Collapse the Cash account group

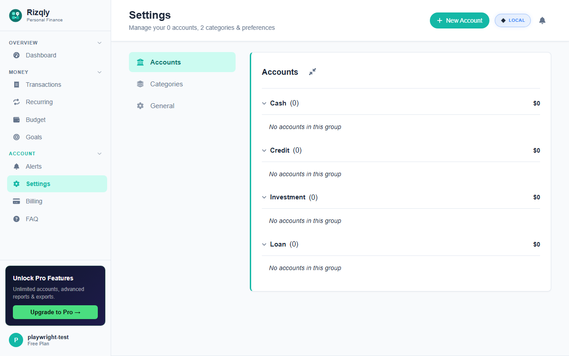click(x=264, y=103)
